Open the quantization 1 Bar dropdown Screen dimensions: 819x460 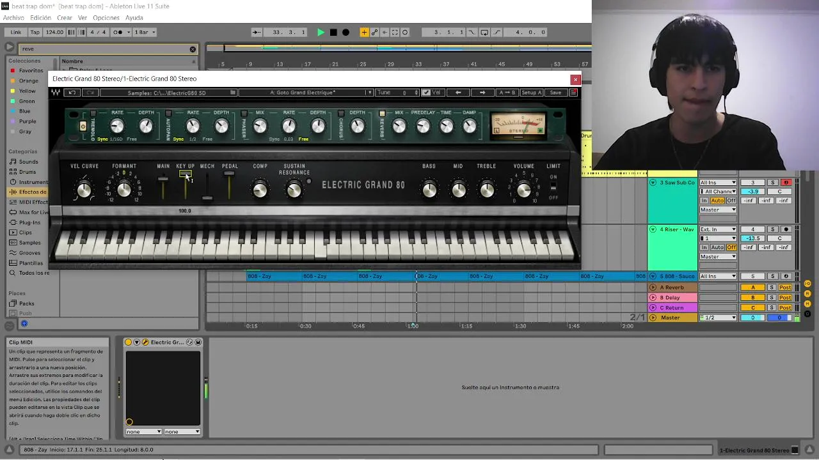tap(145, 32)
